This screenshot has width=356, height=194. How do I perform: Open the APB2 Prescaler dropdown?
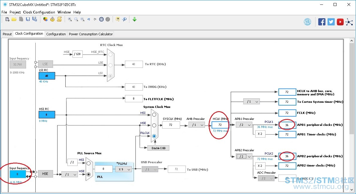[x=244, y=156]
